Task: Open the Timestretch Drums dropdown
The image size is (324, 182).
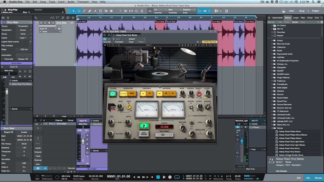Action: click(25, 30)
